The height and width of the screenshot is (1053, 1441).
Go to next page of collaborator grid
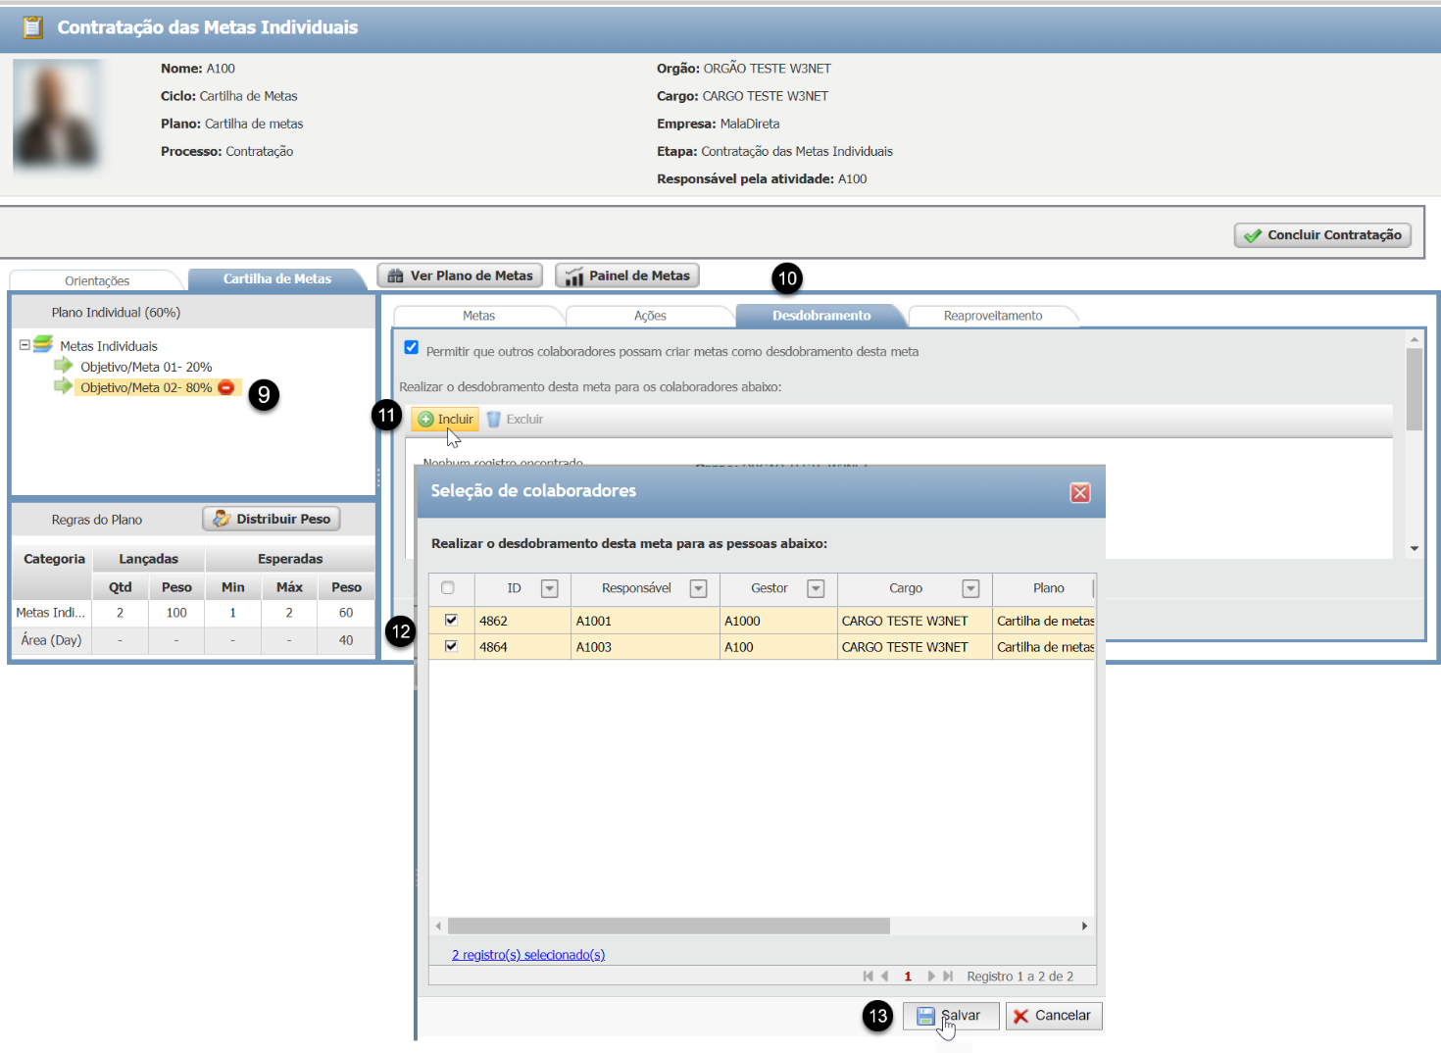click(x=931, y=977)
